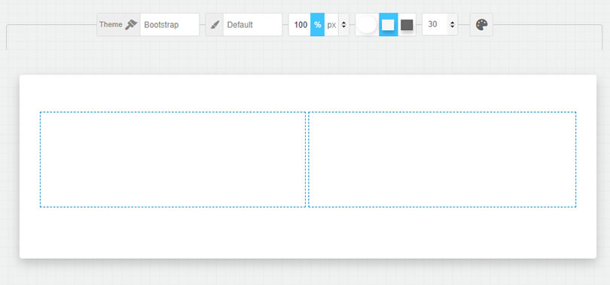Choose the light square swatch
This screenshot has height=285, width=610.
click(389, 25)
